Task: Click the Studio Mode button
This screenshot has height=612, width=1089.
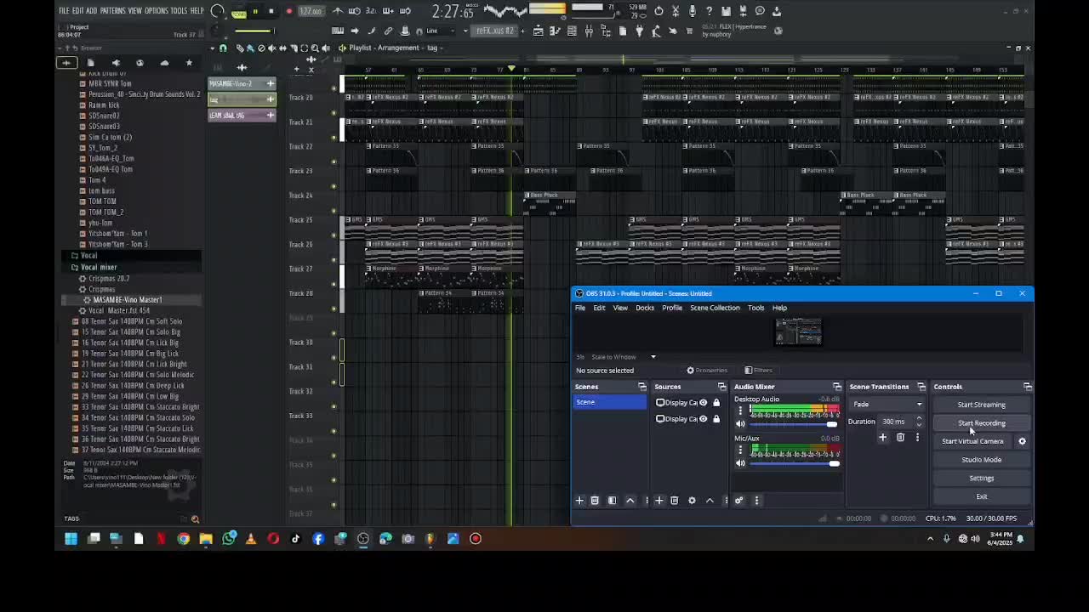Action: pos(981,460)
